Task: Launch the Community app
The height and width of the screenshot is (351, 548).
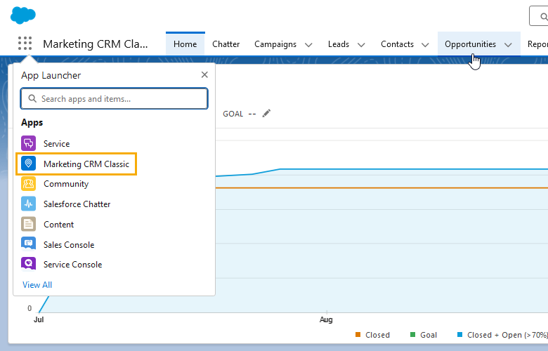Action: [66, 184]
